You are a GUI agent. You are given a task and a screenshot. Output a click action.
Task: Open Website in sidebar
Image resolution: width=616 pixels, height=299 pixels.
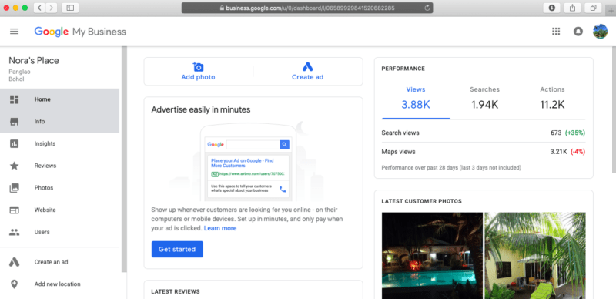coord(60,210)
